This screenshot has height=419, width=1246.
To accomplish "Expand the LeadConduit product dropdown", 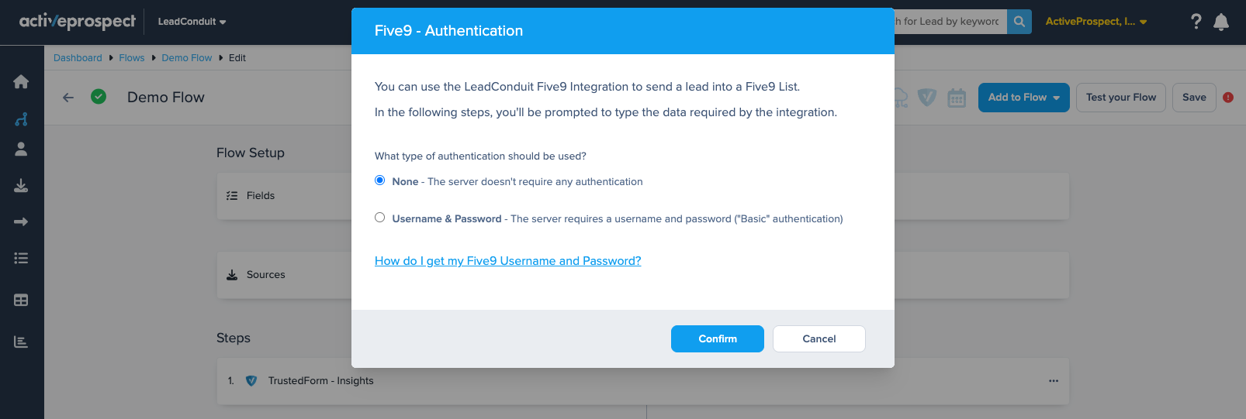I will [192, 22].
